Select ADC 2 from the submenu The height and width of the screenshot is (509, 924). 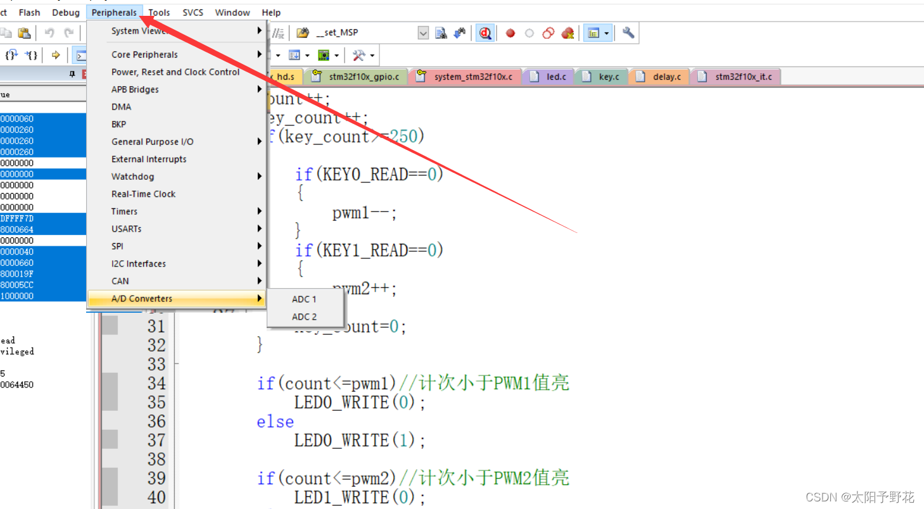point(306,317)
